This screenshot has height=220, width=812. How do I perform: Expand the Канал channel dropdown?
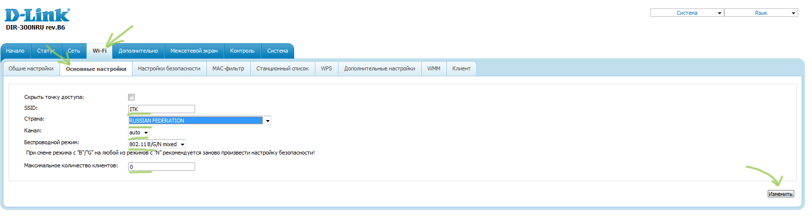point(139,132)
